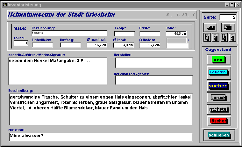
Task: Click the previous page arrow icon
Action: (210, 27)
